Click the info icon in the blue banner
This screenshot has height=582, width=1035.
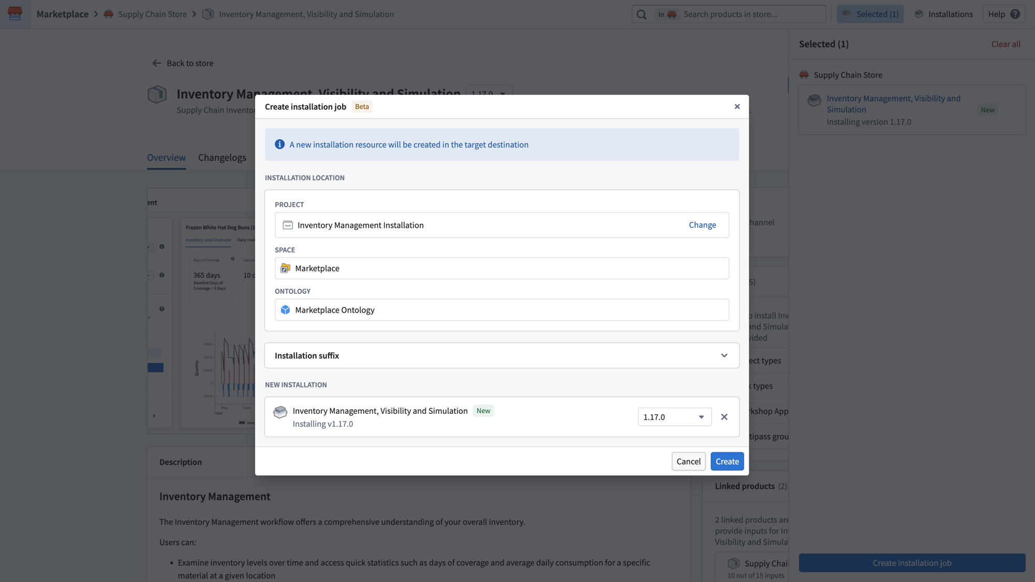[x=279, y=144]
